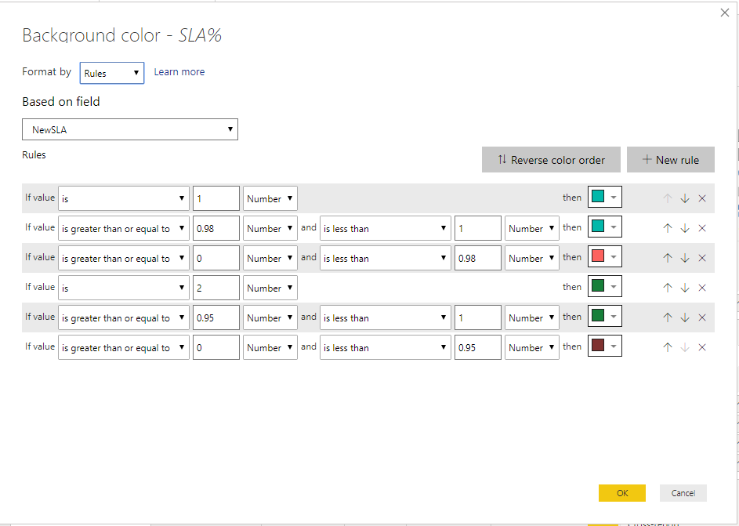This screenshot has height=526, width=739.
Task: Cancel the formatting dialog
Action: (x=683, y=493)
